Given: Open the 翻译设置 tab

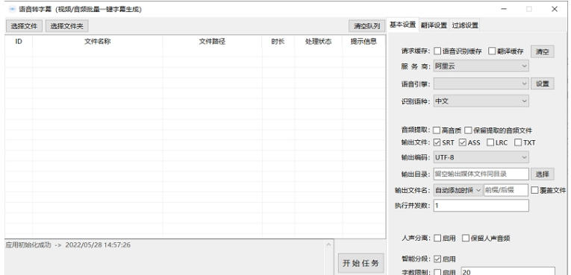Looking at the screenshot, I should click(434, 25).
